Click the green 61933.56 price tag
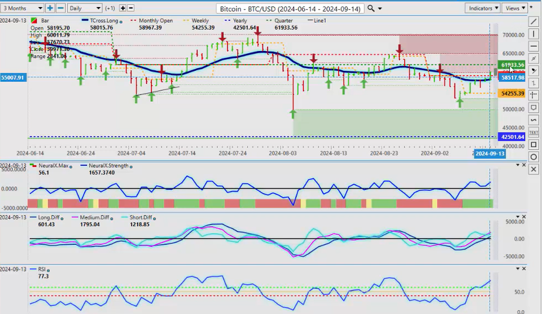The width and height of the screenshot is (542, 314). (x=511, y=65)
